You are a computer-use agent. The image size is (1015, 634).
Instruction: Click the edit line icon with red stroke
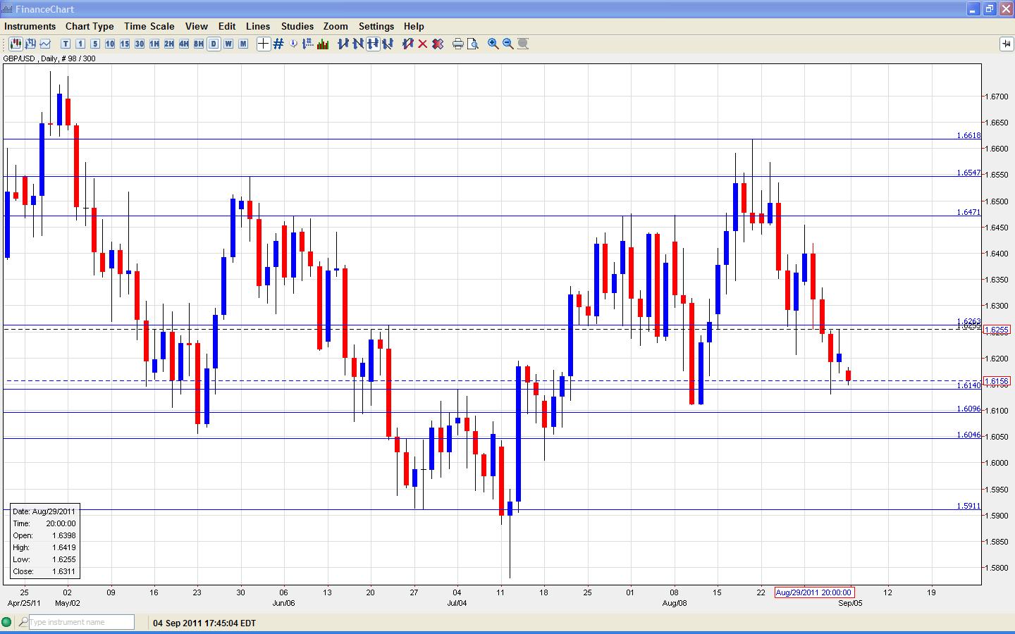pos(408,44)
